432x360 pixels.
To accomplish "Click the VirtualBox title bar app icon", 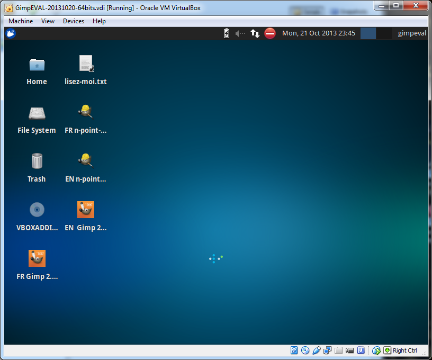I will click(x=9, y=8).
